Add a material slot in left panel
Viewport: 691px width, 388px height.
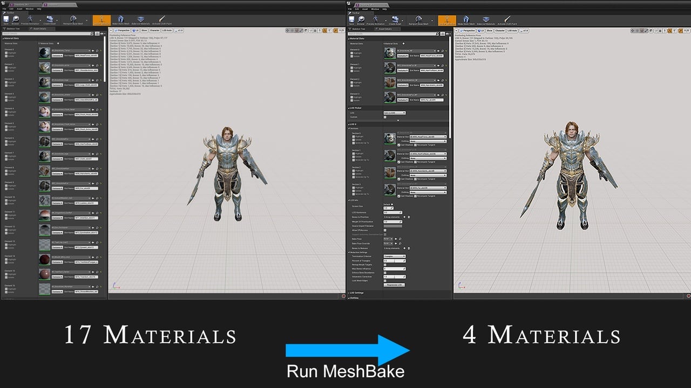[58, 43]
